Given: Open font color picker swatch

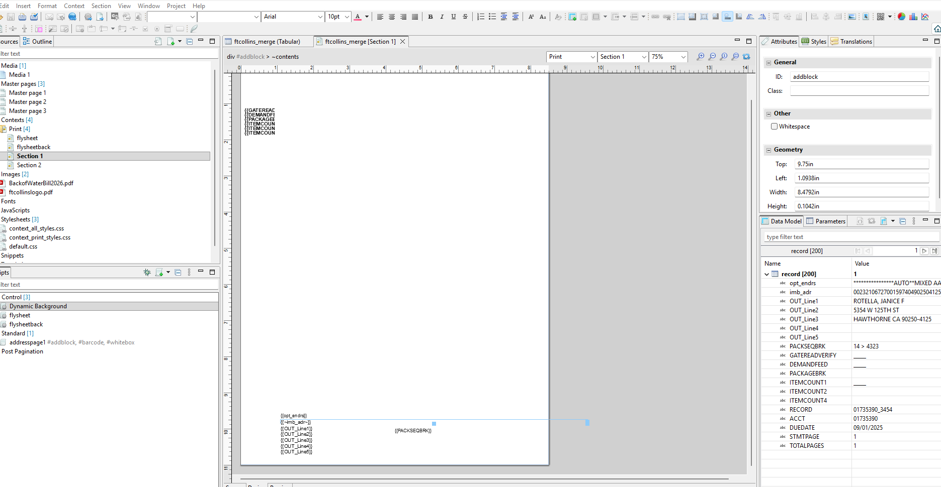Looking at the screenshot, I should (358, 17).
